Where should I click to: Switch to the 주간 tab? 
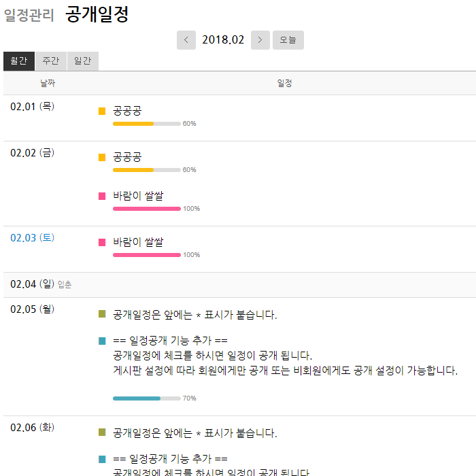(x=50, y=61)
